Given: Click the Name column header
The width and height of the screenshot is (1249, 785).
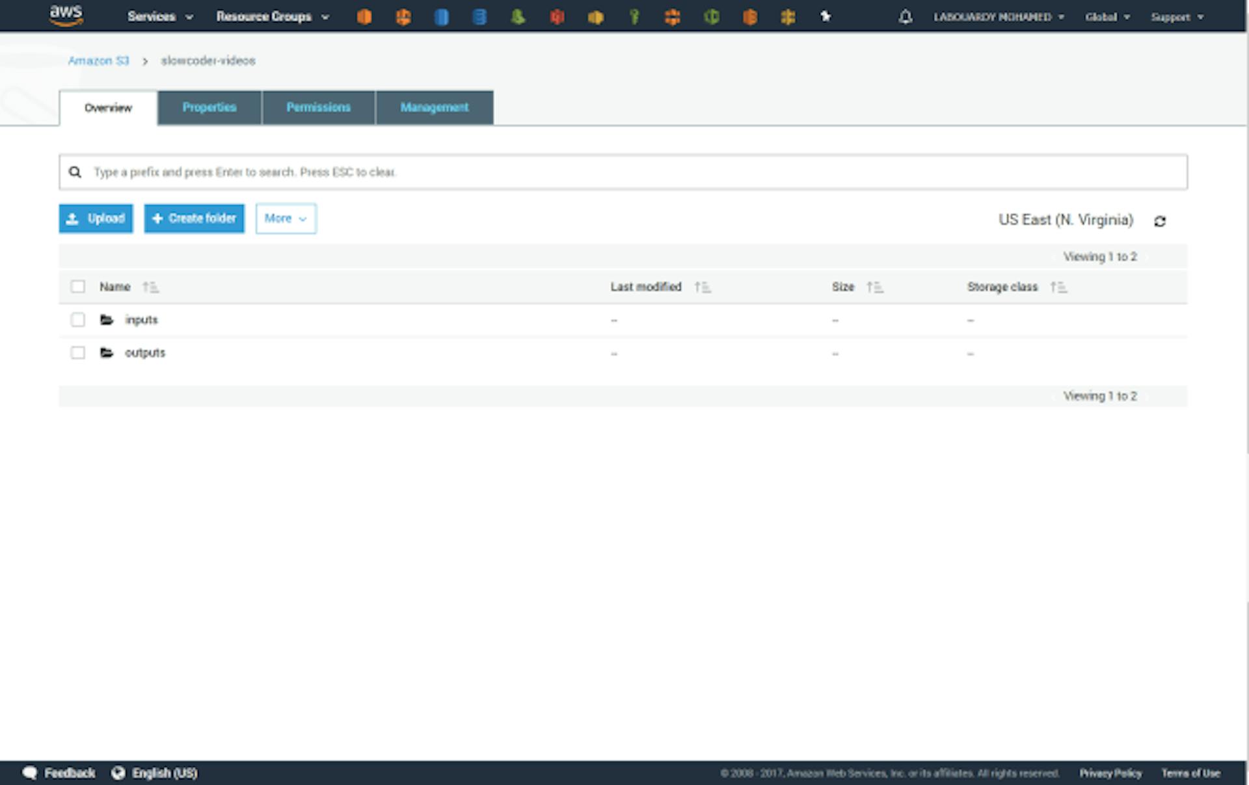Looking at the screenshot, I should (114, 287).
